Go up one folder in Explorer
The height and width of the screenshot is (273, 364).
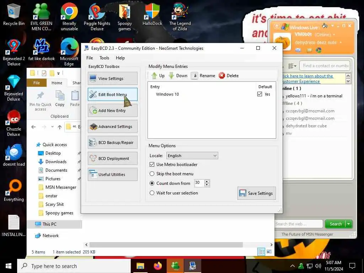click(x=60, y=127)
